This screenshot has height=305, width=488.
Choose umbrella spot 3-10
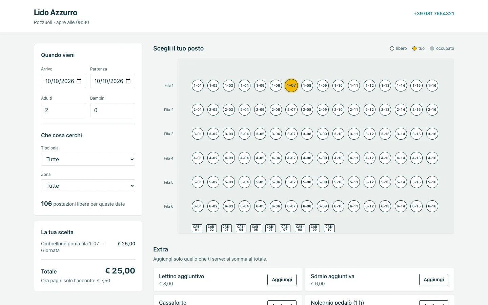(339, 134)
